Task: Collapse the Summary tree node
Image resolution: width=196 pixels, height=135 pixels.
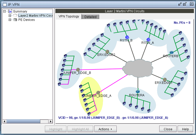Action: point(5,11)
